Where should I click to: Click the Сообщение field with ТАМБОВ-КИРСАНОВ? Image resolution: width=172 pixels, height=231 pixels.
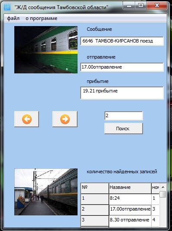pyautogui.click(x=122, y=41)
